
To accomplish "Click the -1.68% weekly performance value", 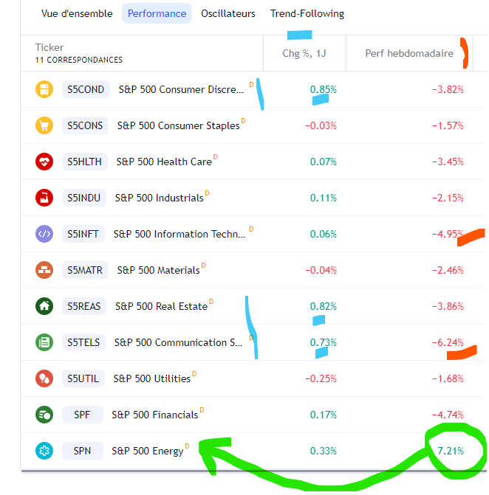I will tap(448, 379).
